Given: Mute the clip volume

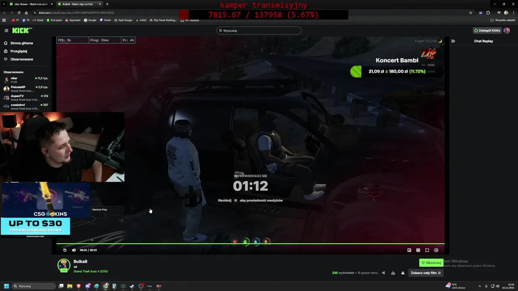Looking at the screenshot, I should pyautogui.click(x=74, y=250).
